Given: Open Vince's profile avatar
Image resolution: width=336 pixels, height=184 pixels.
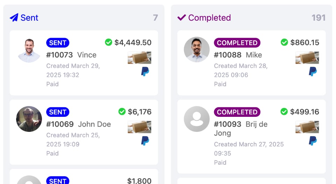Looking at the screenshot, I should [x=29, y=50].
